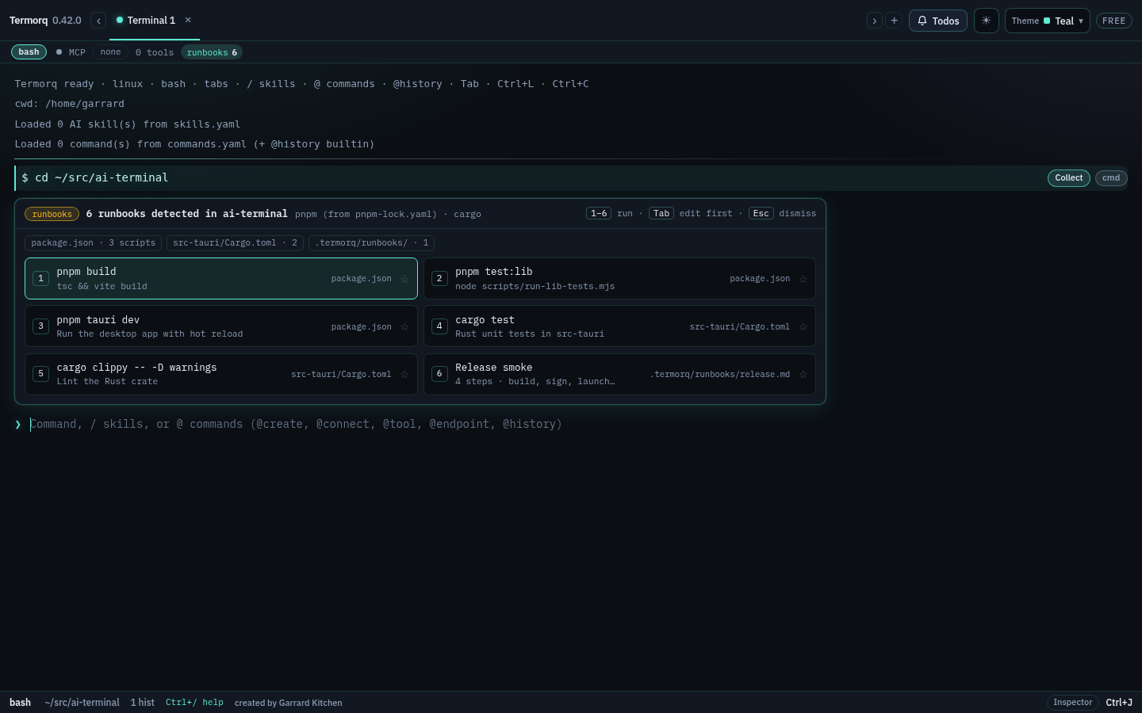Viewport: 1142px width, 713px height.
Task: Run cargo clippy -- -D warnings runbook
Action: click(221, 374)
